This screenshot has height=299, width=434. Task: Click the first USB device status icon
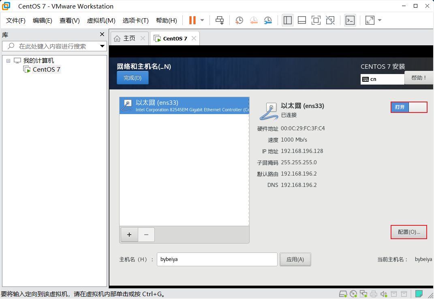pyautogui.click(x=394, y=294)
